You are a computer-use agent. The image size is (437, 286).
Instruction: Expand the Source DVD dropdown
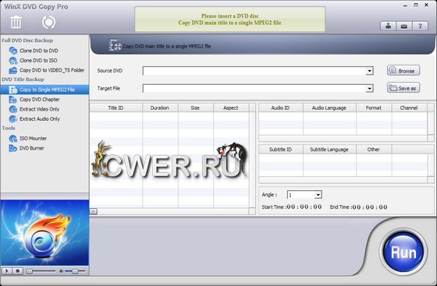[370, 71]
